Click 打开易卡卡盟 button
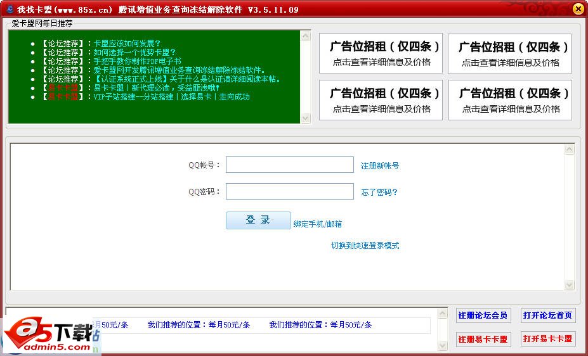The height and width of the screenshot is (356, 588). pos(547,339)
